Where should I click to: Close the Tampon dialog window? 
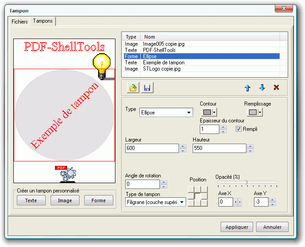click(x=284, y=8)
